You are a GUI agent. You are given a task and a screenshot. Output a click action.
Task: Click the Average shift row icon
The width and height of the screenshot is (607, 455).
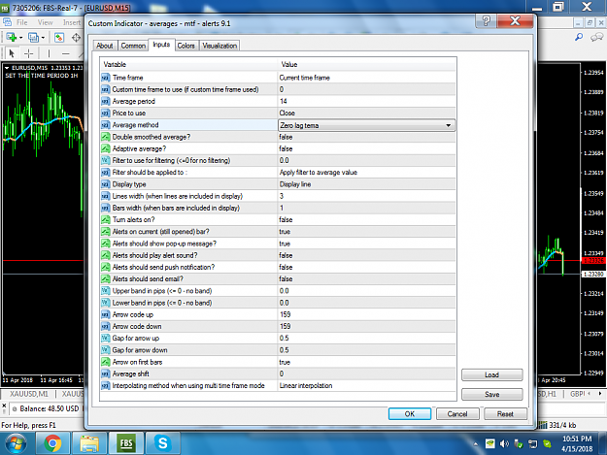tap(106, 374)
